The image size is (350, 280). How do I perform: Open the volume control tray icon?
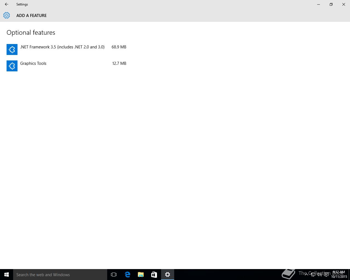[320, 275]
